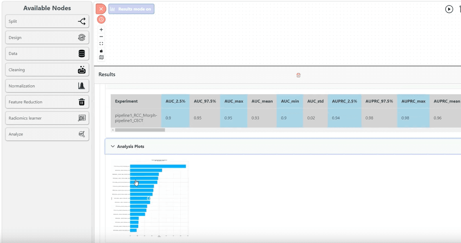Toggle the Results mode on button
461x243 pixels.
[131, 9]
